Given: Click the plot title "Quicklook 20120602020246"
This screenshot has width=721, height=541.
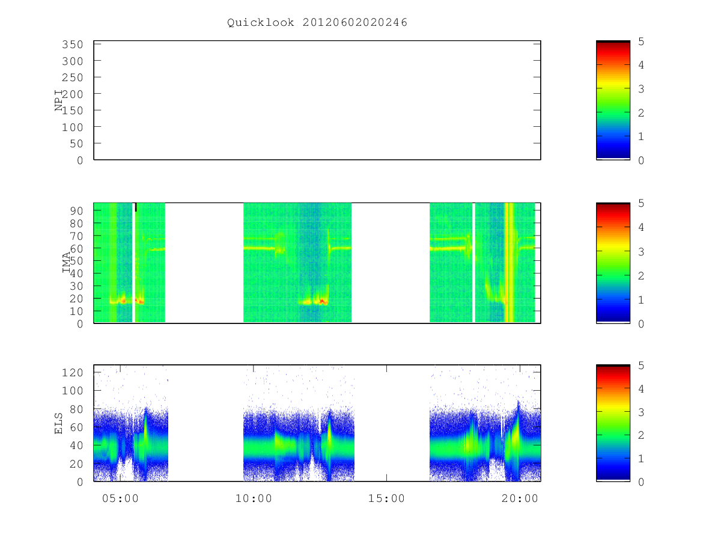Looking at the screenshot, I should click(x=317, y=23).
